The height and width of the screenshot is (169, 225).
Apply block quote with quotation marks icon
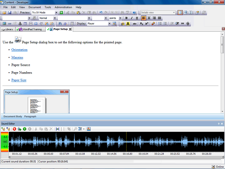(x=182, y=24)
